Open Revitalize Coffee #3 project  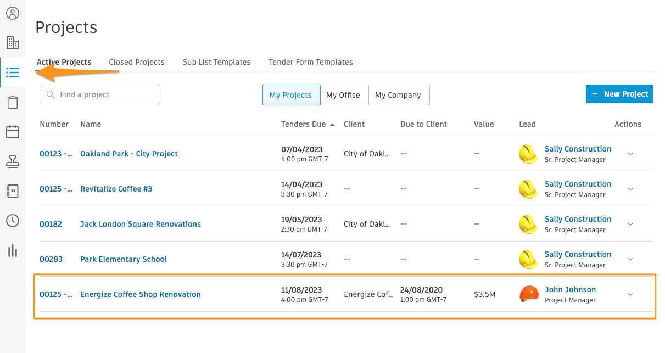point(116,189)
